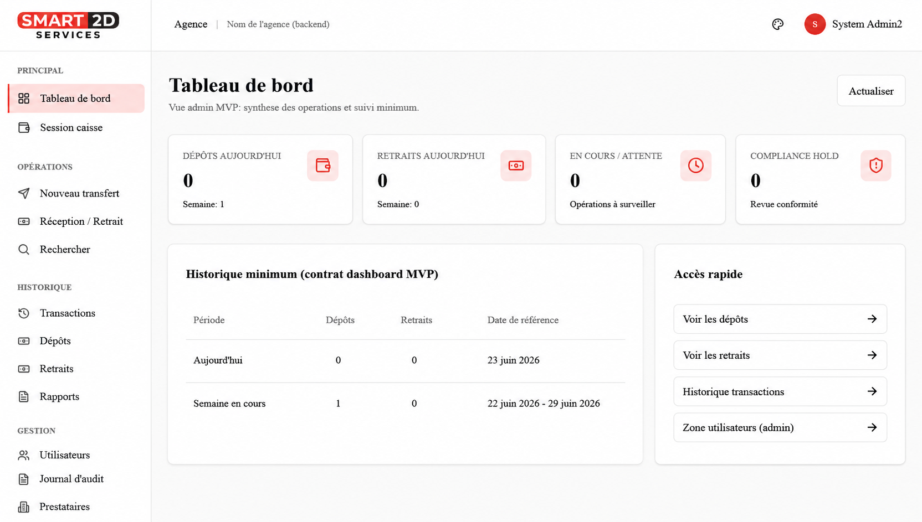Image resolution: width=922 pixels, height=522 pixels.
Task: Click the Journal d'audit document icon
Action: pyautogui.click(x=24, y=479)
